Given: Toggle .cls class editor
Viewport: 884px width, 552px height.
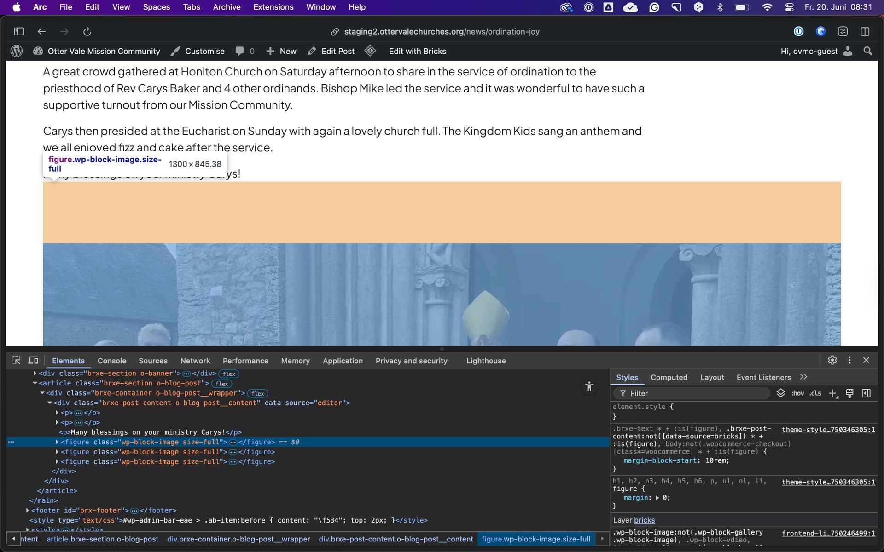Looking at the screenshot, I should 816,393.
